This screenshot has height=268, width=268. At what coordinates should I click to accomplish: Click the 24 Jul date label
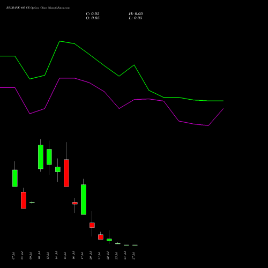pos(125,256)
